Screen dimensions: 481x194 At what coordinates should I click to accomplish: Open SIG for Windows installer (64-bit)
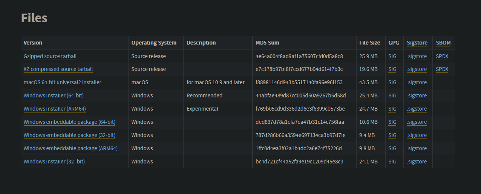392,95
